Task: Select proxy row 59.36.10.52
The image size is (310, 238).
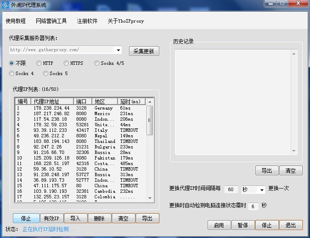Action: (x=81, y=169)
